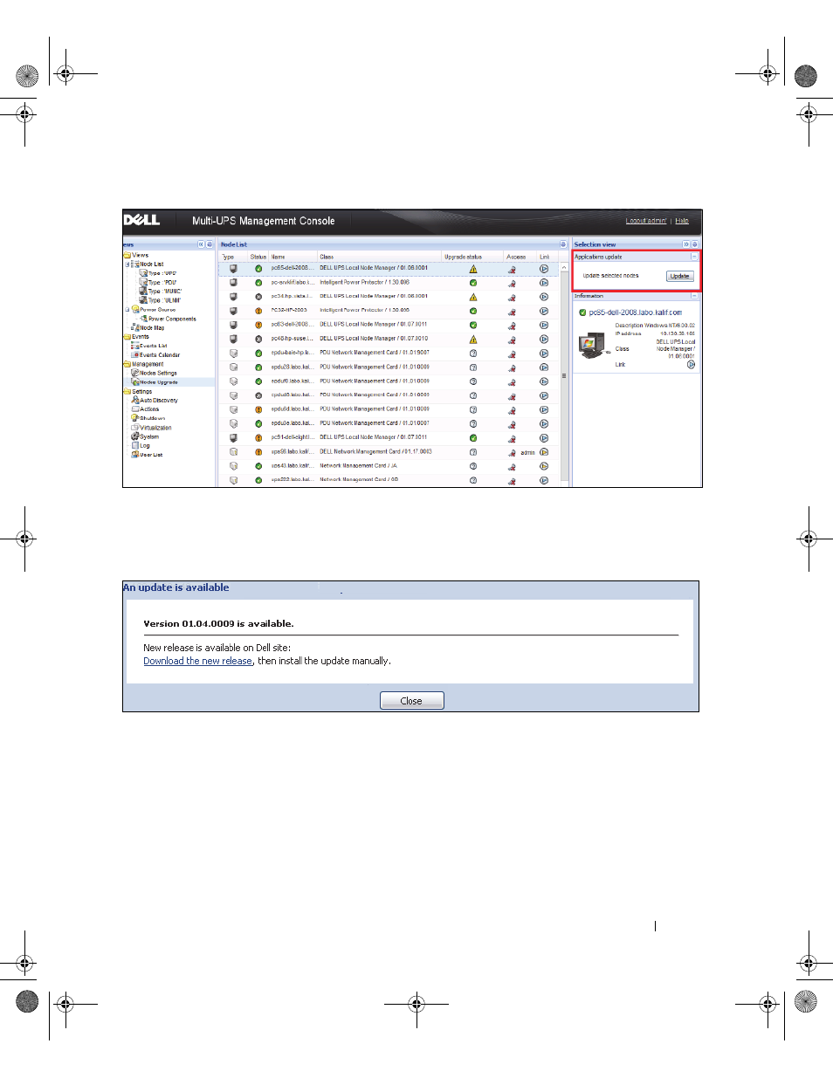The width and height of the screenshot is (833, 1078).
Task: Click the Logout 'admin' link
Action: (646, 221)
